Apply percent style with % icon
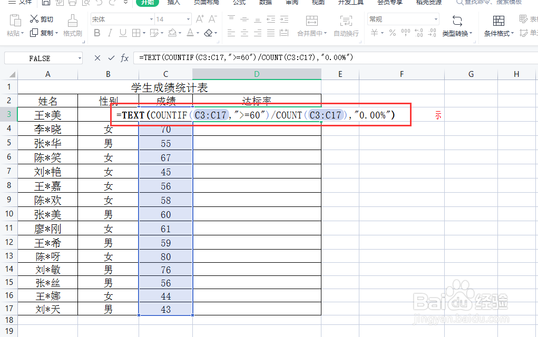 coord(393,33)
